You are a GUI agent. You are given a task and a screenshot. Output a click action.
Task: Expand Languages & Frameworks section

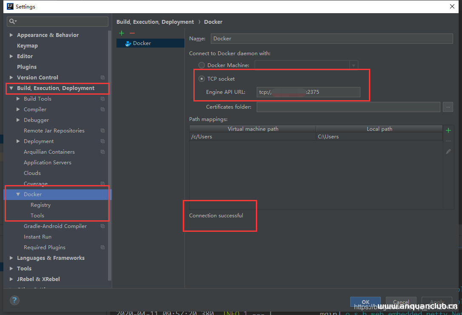pyautogui.click(x=11, y=258)
